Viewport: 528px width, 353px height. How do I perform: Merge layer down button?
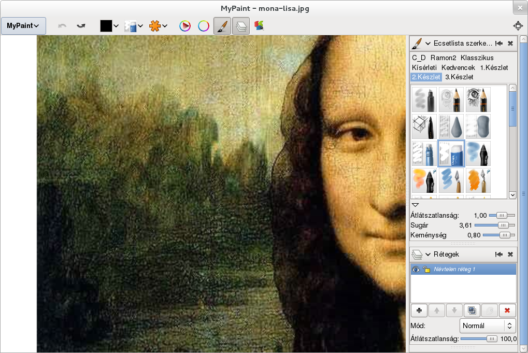(490, 310)
